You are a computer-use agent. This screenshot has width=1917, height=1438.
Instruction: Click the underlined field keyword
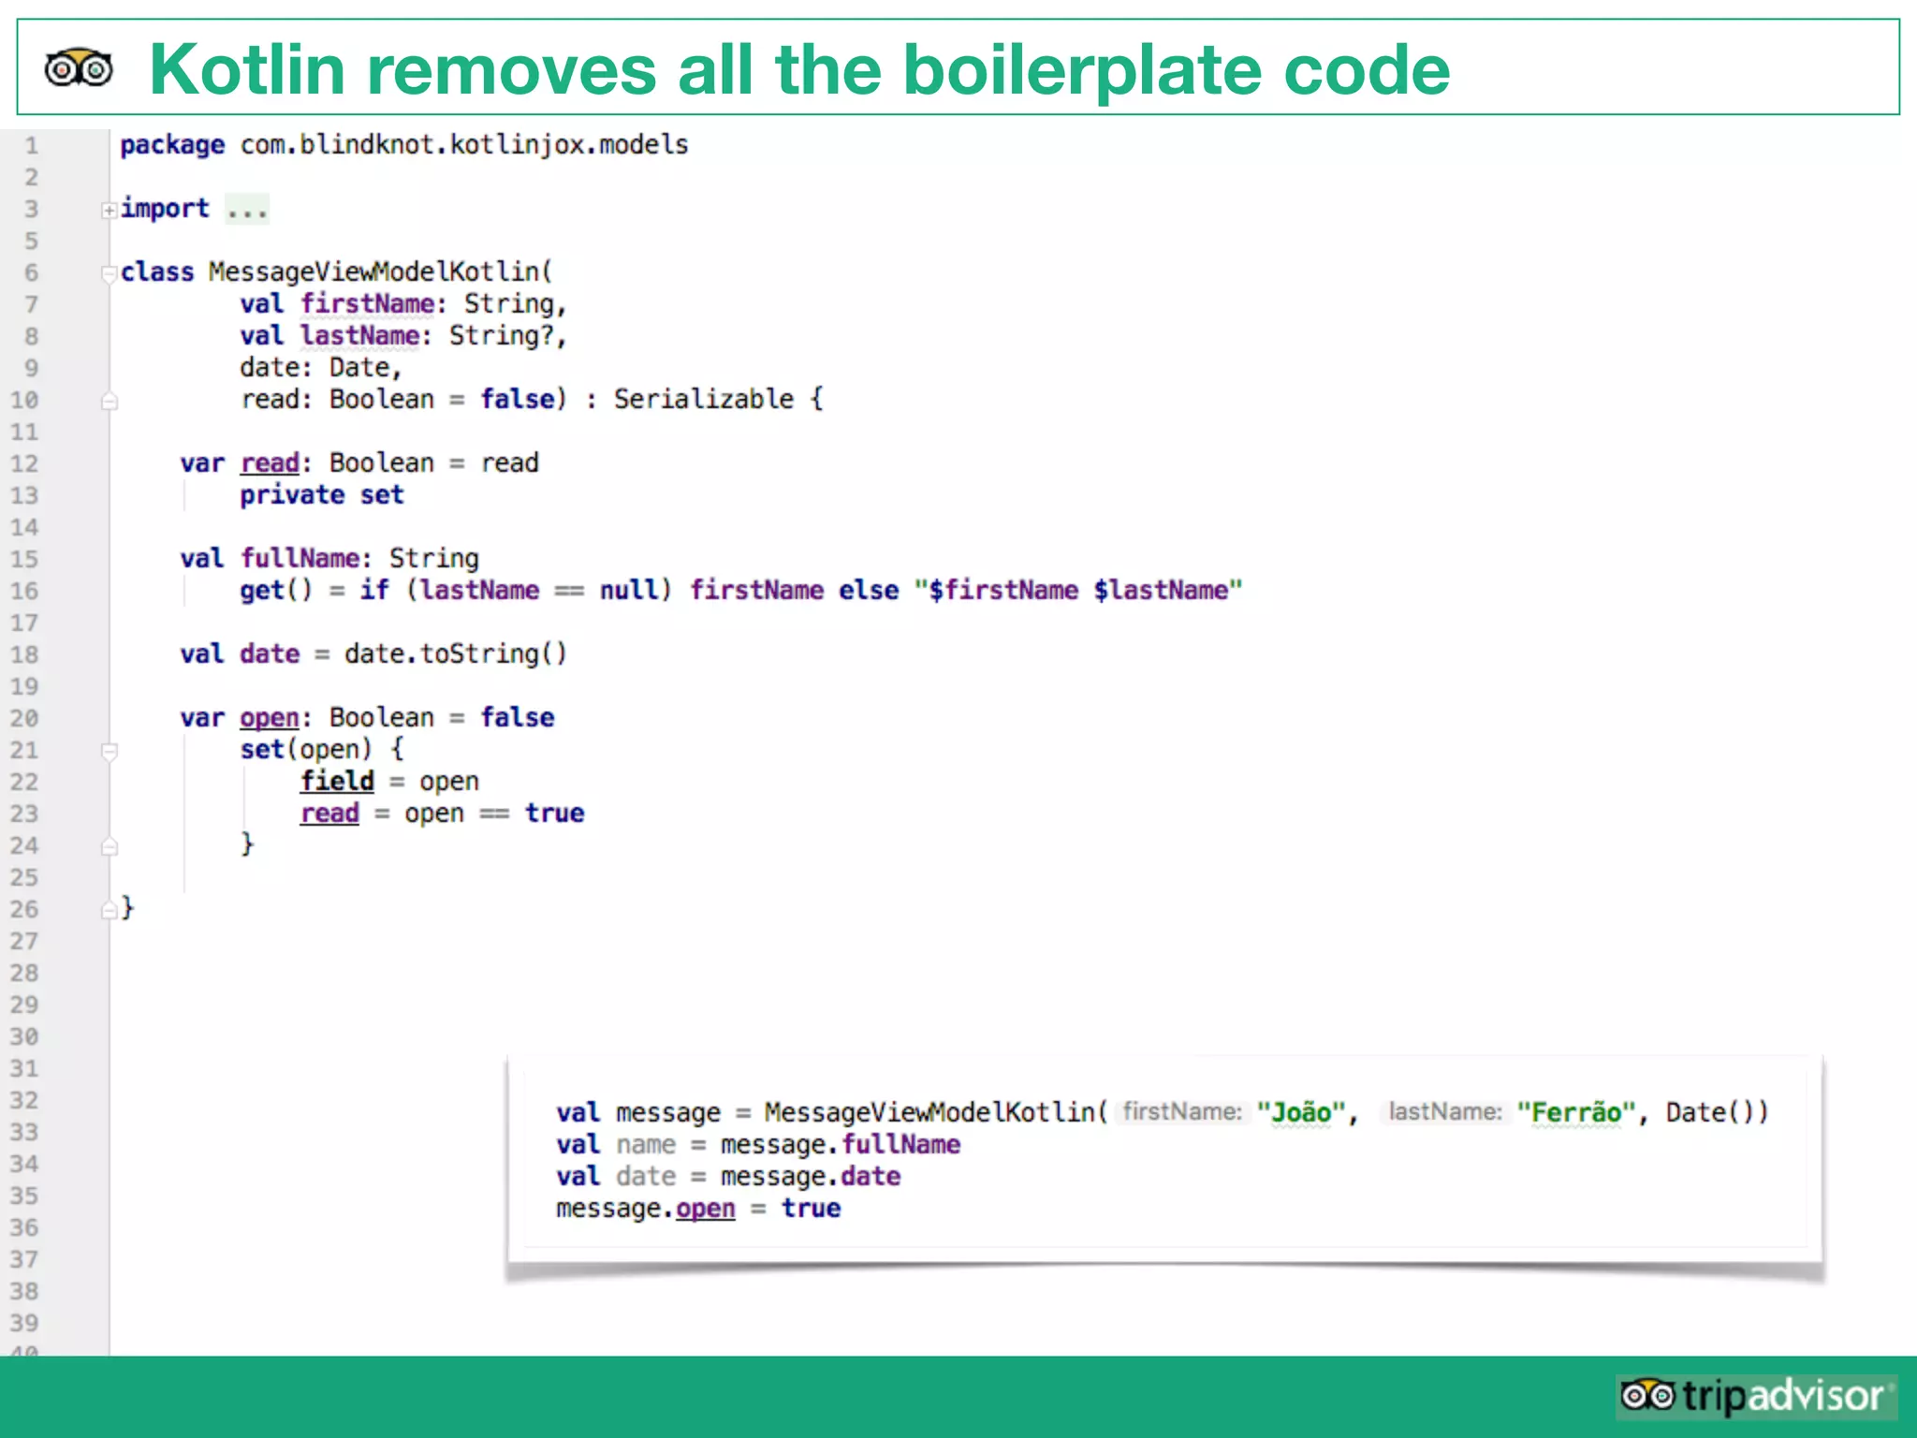[x=337, y=782]
